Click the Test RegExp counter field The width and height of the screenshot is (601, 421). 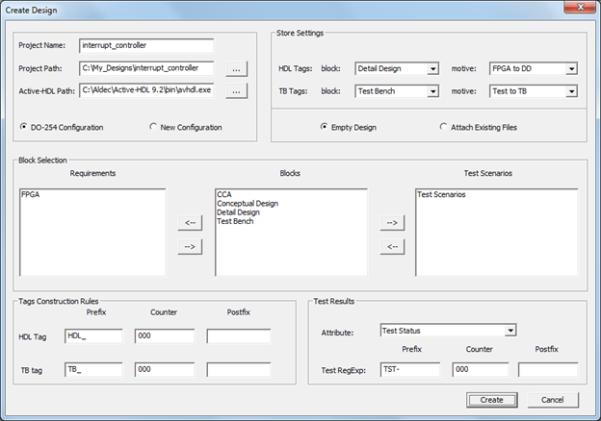(x=481, y=370)
